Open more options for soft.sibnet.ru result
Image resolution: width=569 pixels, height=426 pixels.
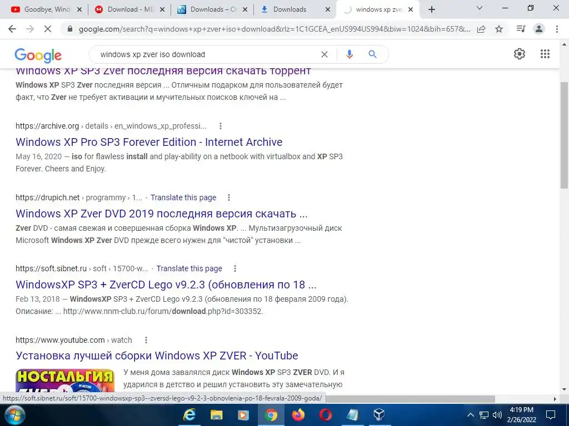pyautogui.click(x=235, y=268)
